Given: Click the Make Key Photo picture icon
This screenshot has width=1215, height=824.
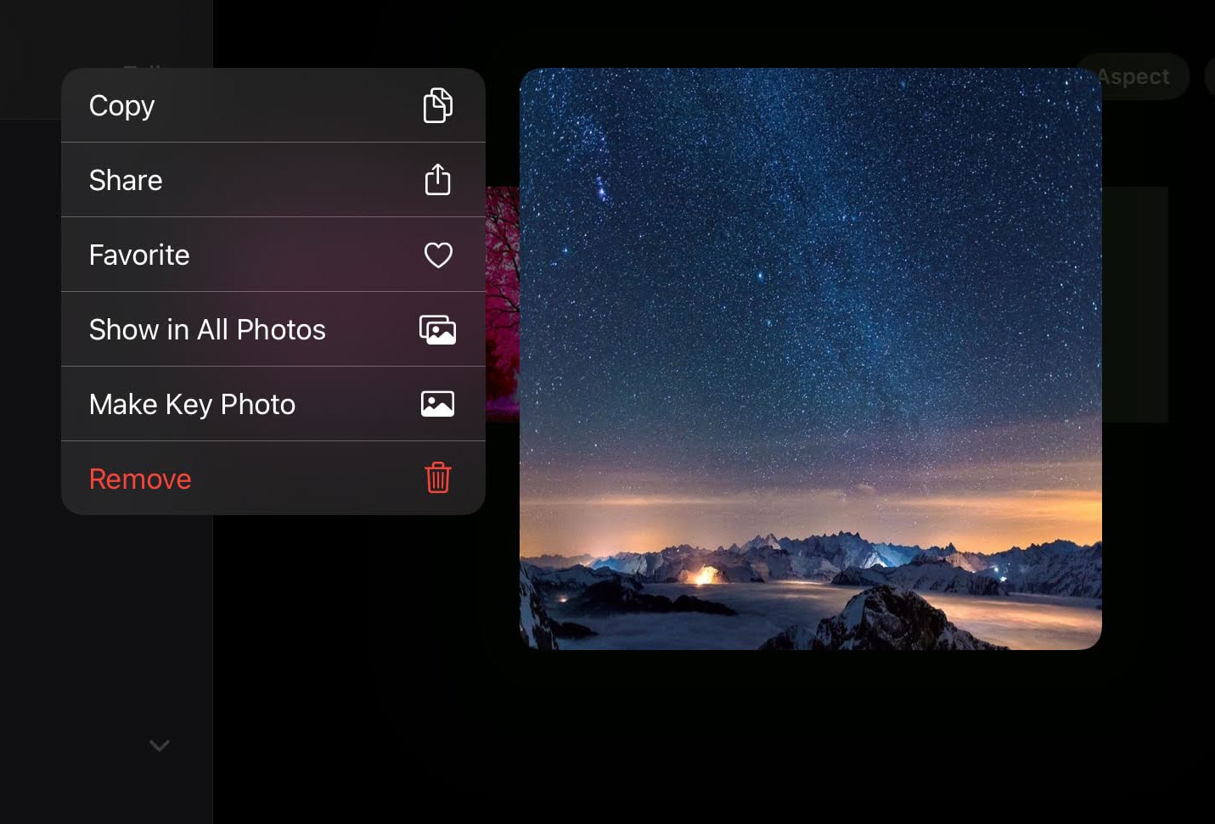Looking at the screenshot, I should point(437,404).
